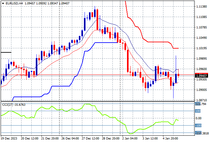Select the 19 Dec 2023 date label
Viewport: 209px width, 142px height.
click(x=9, y=139)
